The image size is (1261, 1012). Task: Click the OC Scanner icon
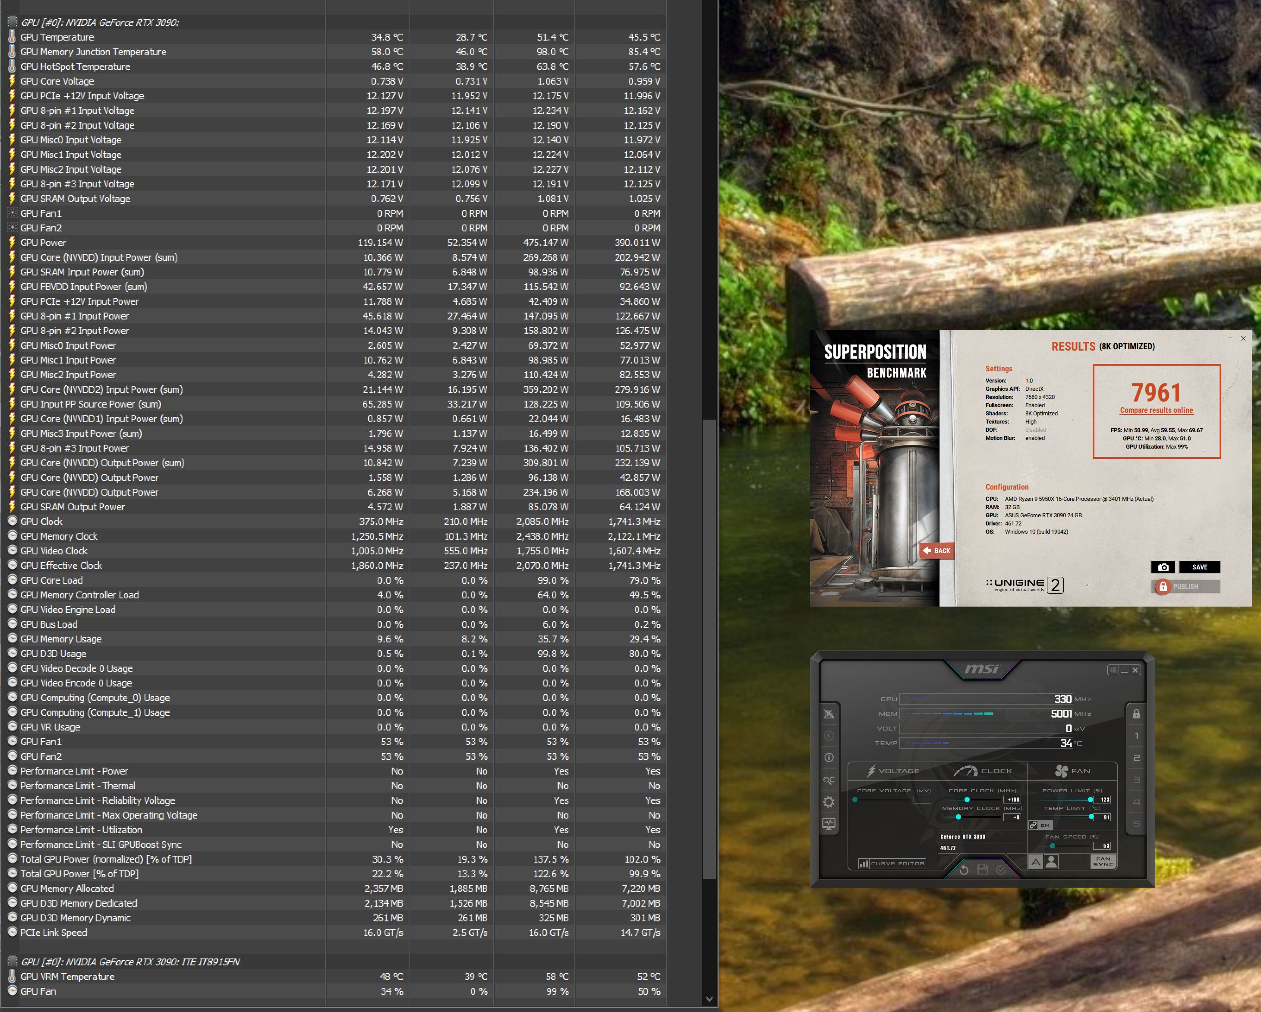point(829,780)
